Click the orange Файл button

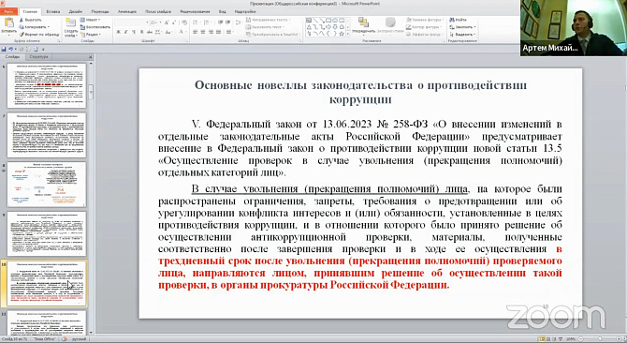[x=8, y=11]
